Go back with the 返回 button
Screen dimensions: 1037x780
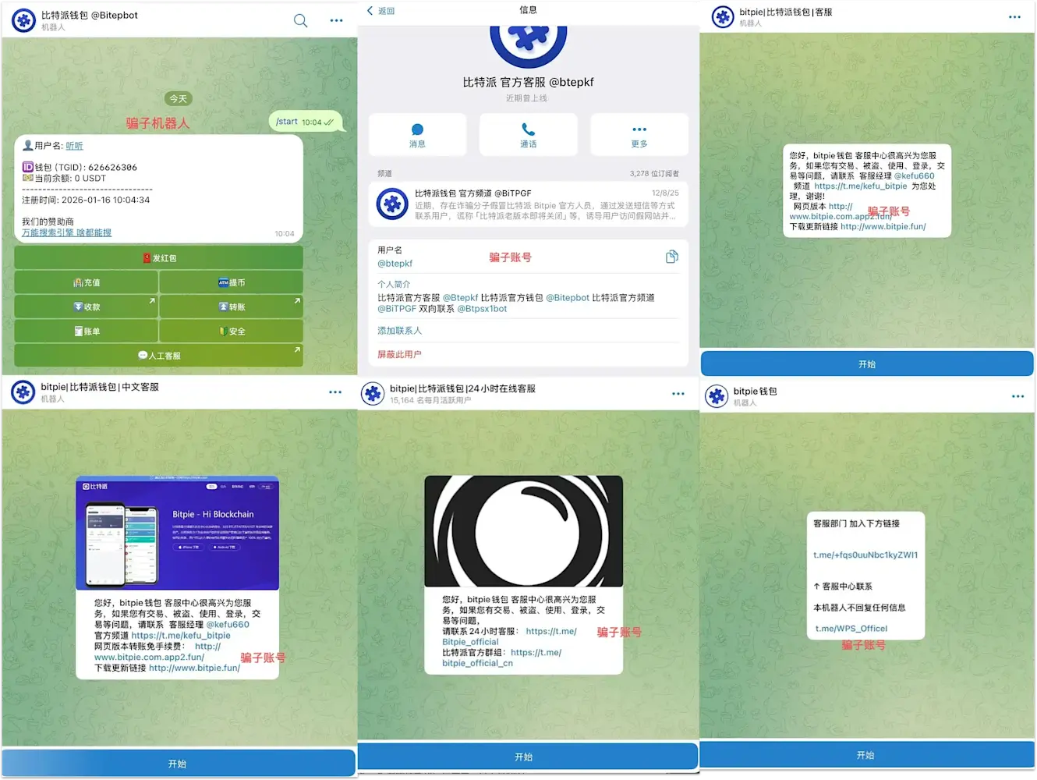click(x=381, y=11)
